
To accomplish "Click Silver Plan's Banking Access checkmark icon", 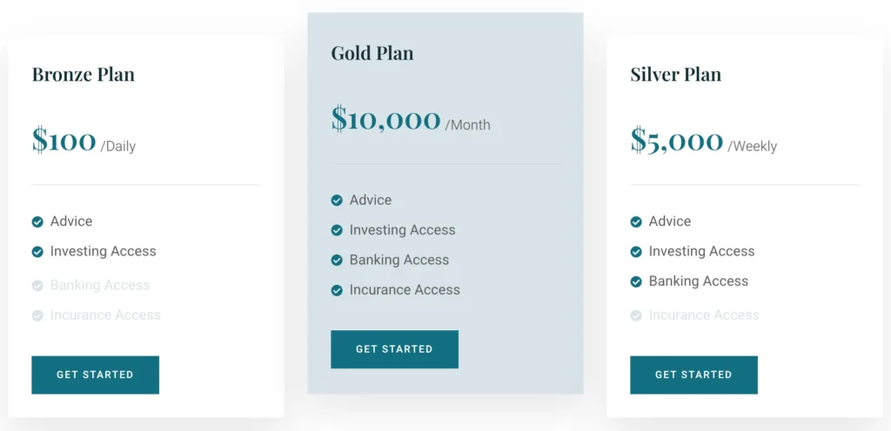I will pos(636,282).
